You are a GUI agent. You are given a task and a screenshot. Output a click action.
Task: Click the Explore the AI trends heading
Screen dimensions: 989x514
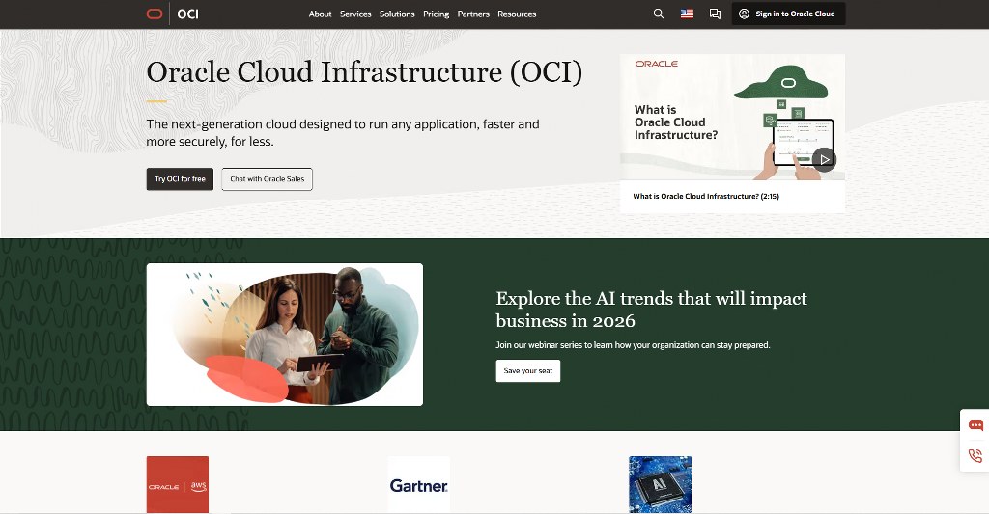tap(651, 310)
